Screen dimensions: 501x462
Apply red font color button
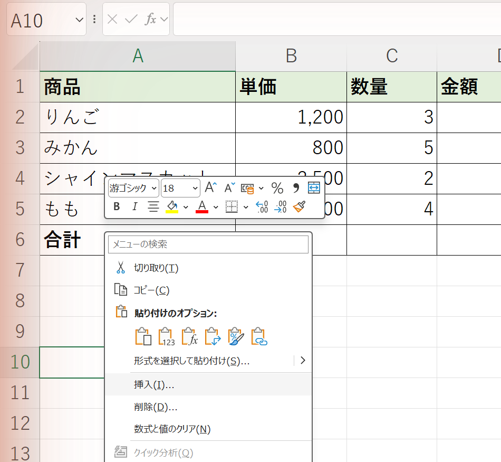[202, 206]
